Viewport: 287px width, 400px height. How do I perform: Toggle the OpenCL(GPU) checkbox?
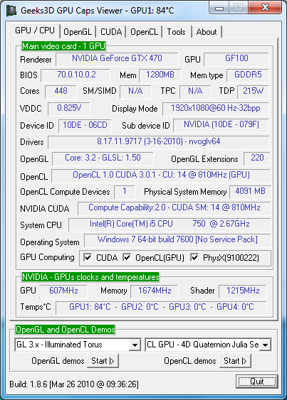[x=127, y=257]
